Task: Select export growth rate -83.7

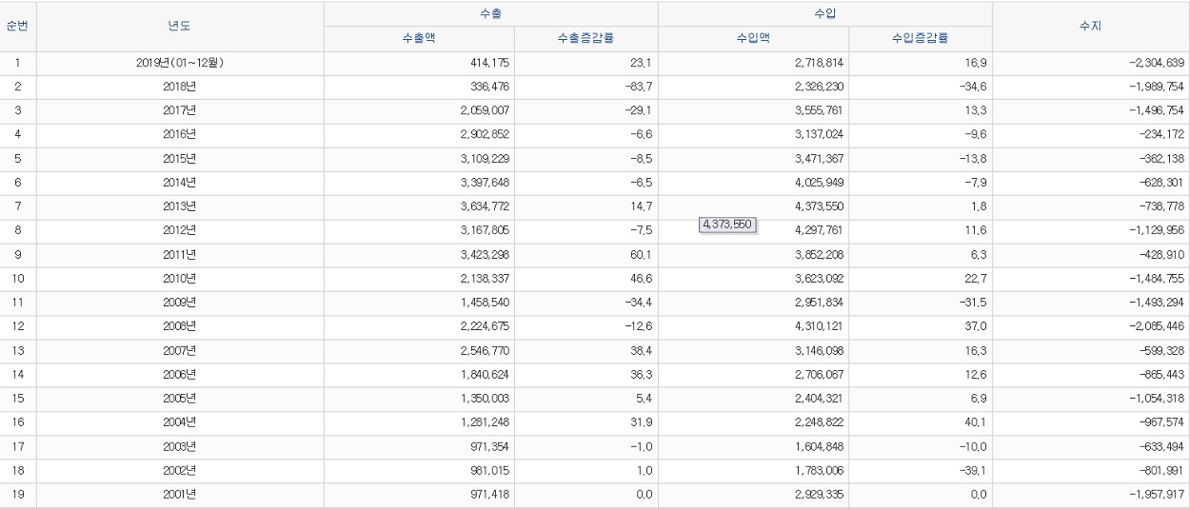Action: (x=641, y=87)
